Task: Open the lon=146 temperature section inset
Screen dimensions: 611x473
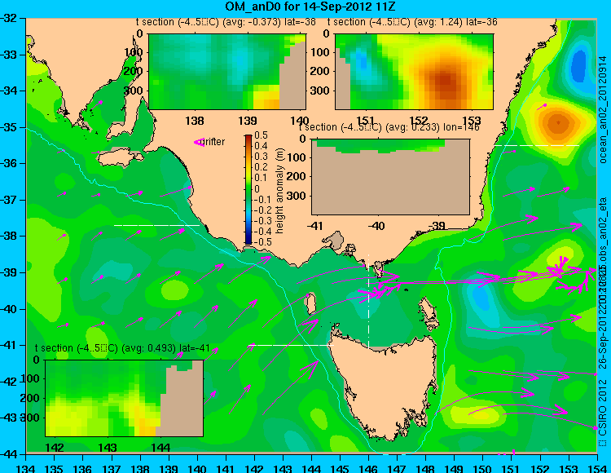Action: (390, 177)
